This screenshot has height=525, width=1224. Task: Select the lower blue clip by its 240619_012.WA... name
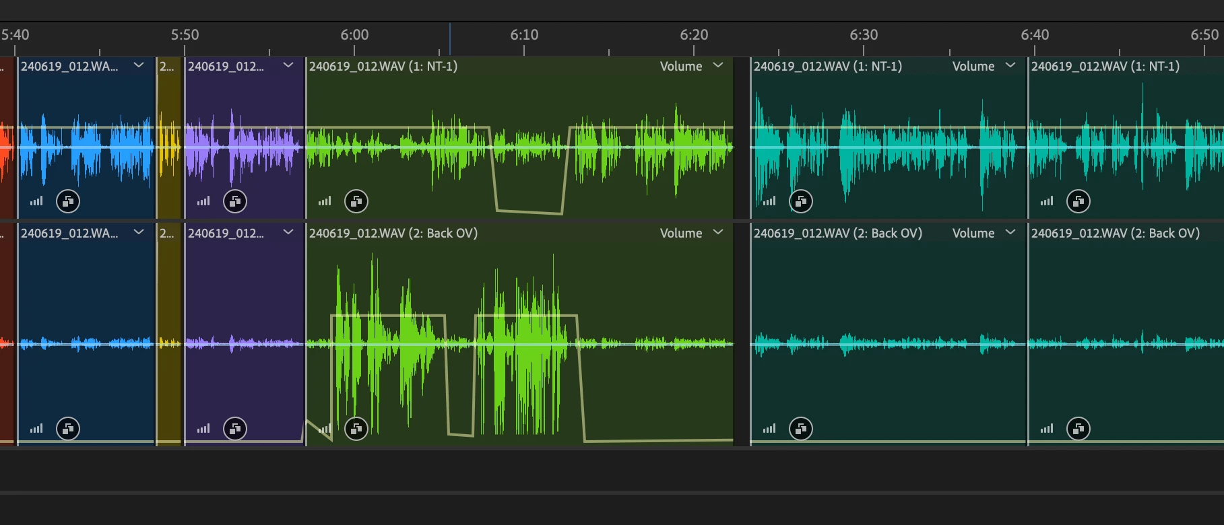click(x=69, y=233)
